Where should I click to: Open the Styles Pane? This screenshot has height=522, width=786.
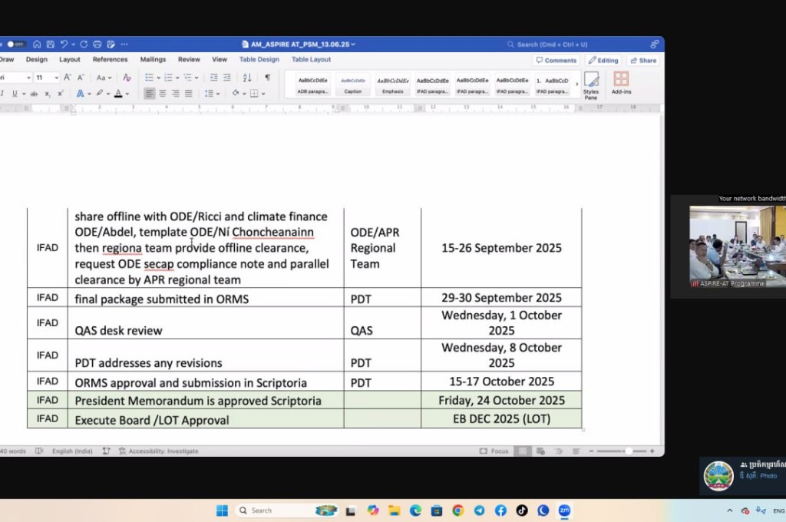[x=591, y=85]
